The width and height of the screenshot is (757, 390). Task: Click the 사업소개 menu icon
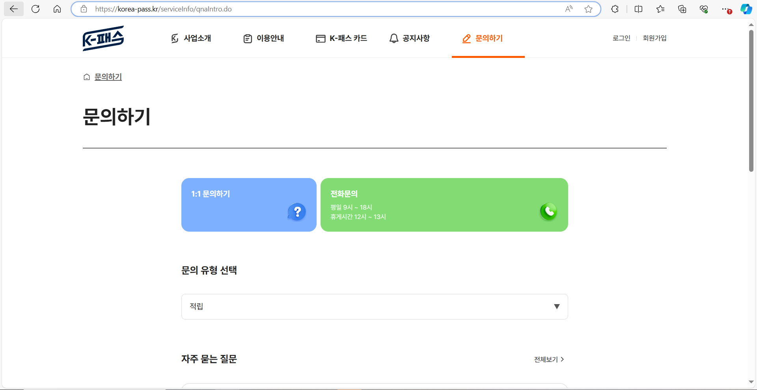click(x=175, y=38)
